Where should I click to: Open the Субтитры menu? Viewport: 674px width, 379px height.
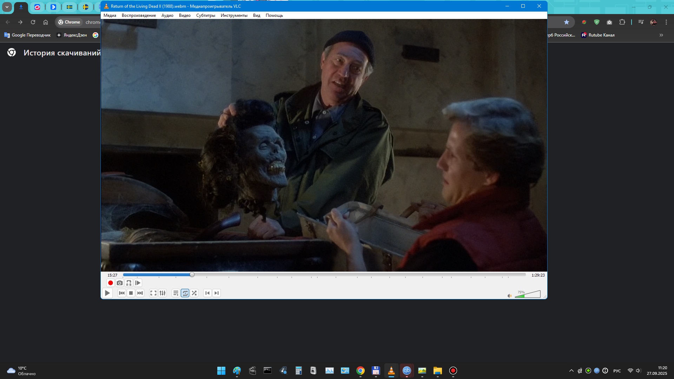click(205, 15)
